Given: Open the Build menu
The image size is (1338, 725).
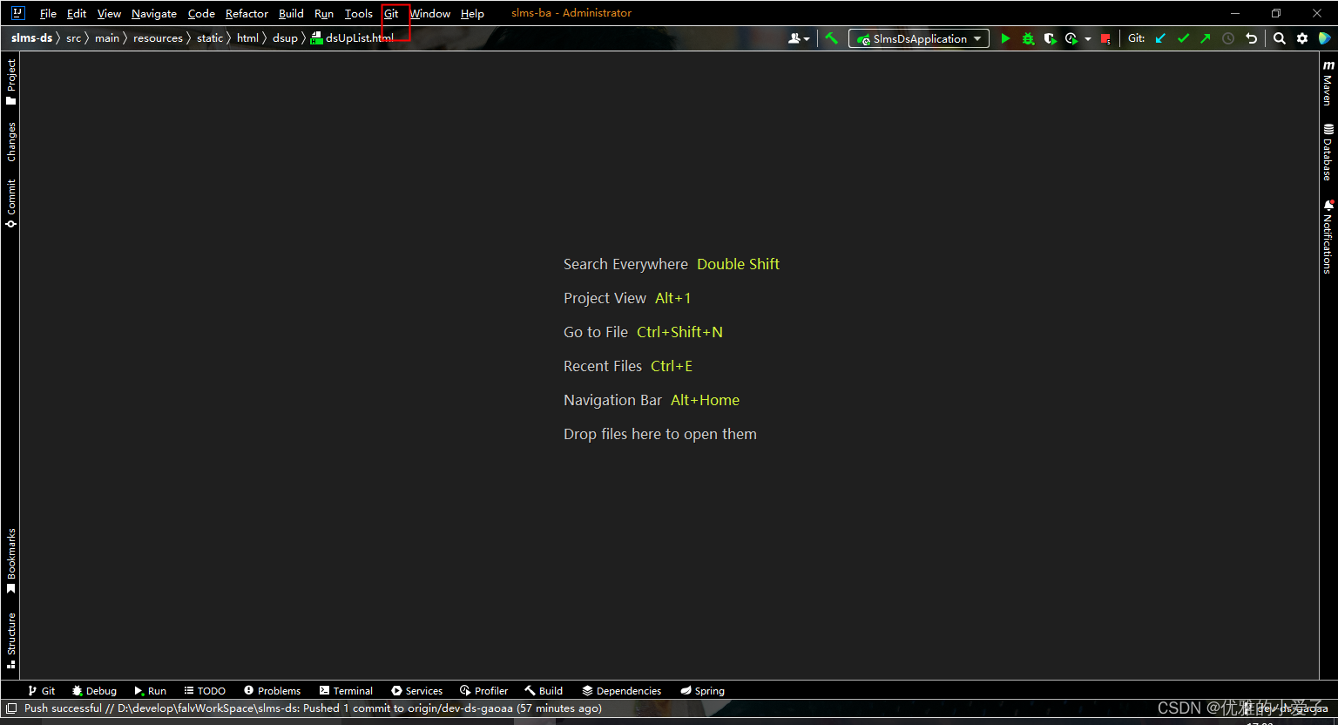Looking at the screenshot, I should [x=291, y=13].
